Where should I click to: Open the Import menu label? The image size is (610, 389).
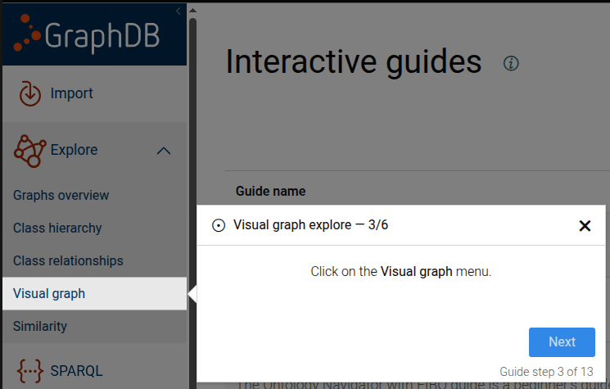click(72, 93)
